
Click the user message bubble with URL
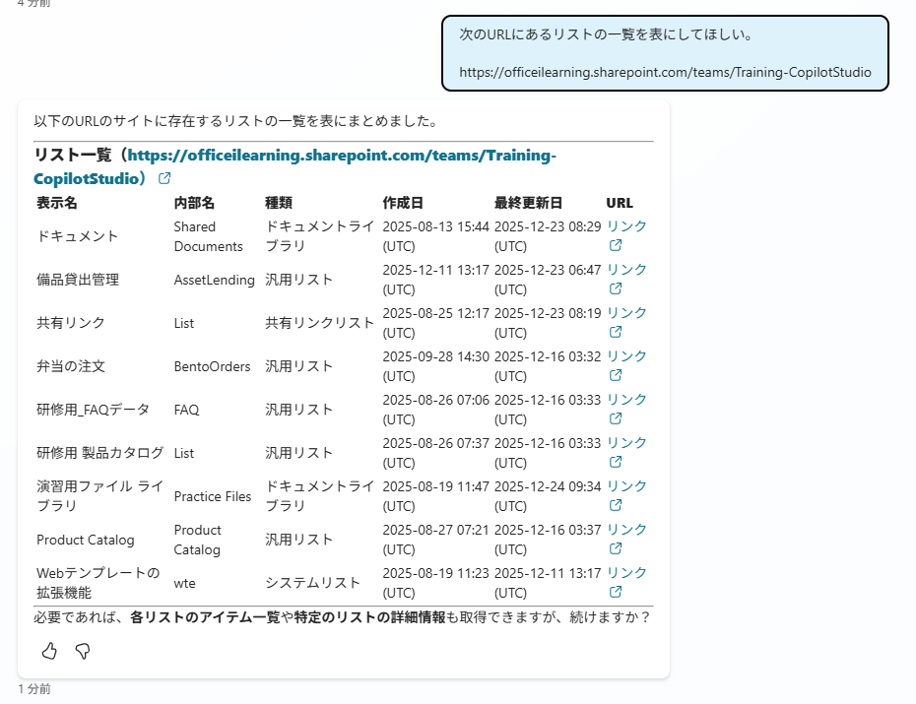665,53
